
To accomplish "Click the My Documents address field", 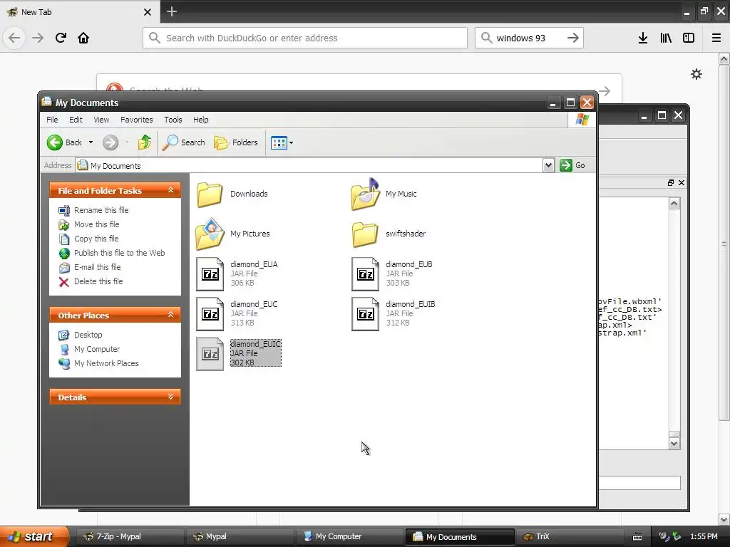I will coord(309,165).
